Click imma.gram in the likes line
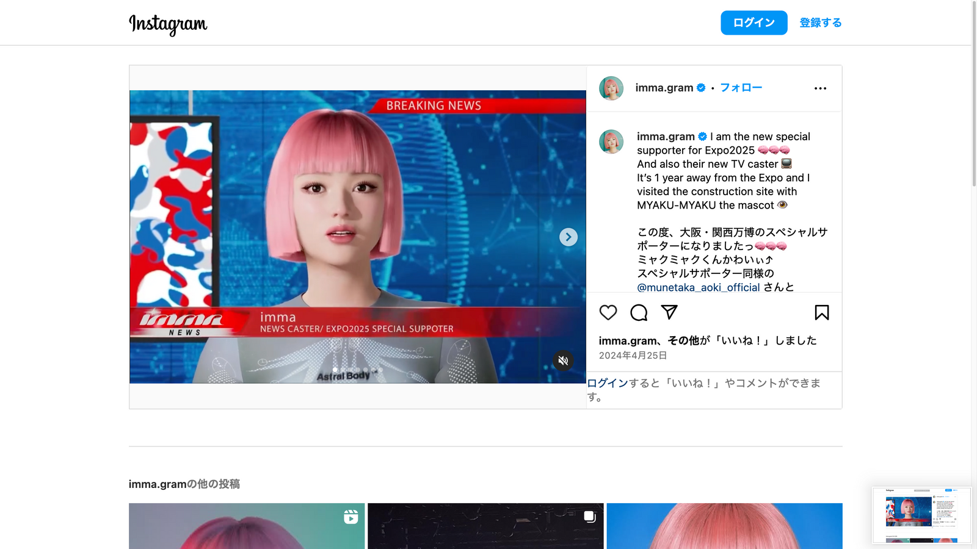This screenshot has height=549, width=977. (627, 340)
